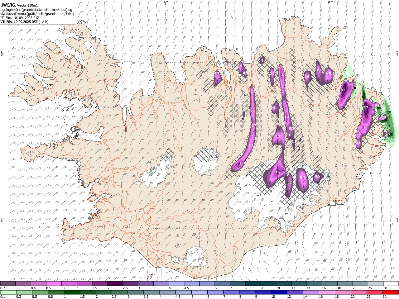The width and height of the screenshot is (399, 299).
Task: Click the '0.1' label under the lower legend
Action: pos(3,297)
